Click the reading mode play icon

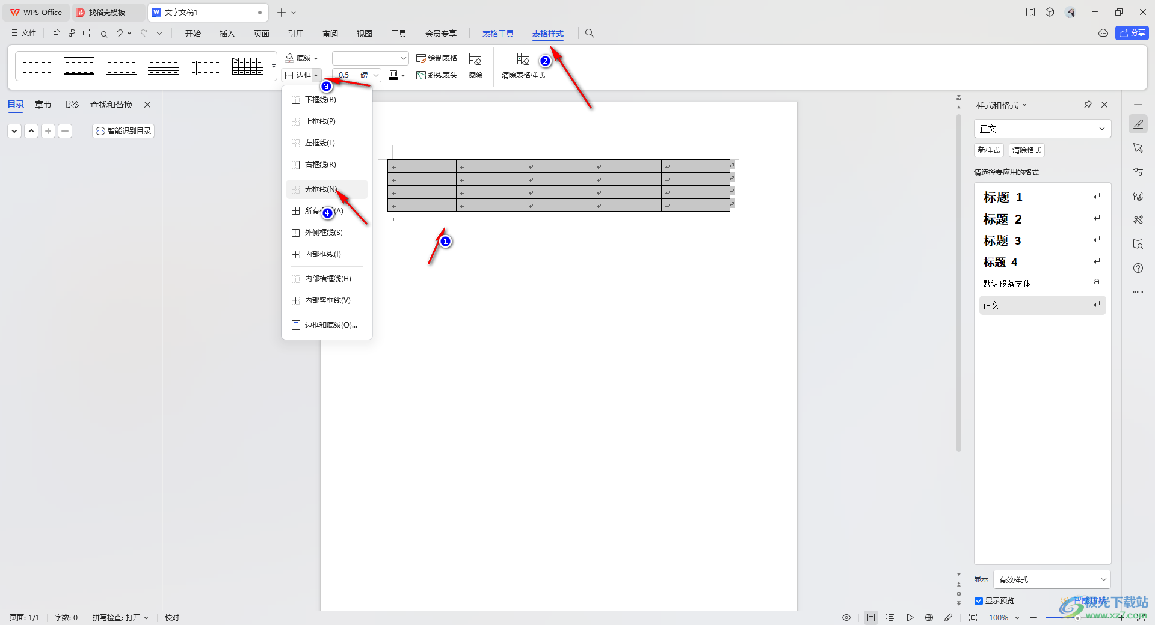(910, 617)
